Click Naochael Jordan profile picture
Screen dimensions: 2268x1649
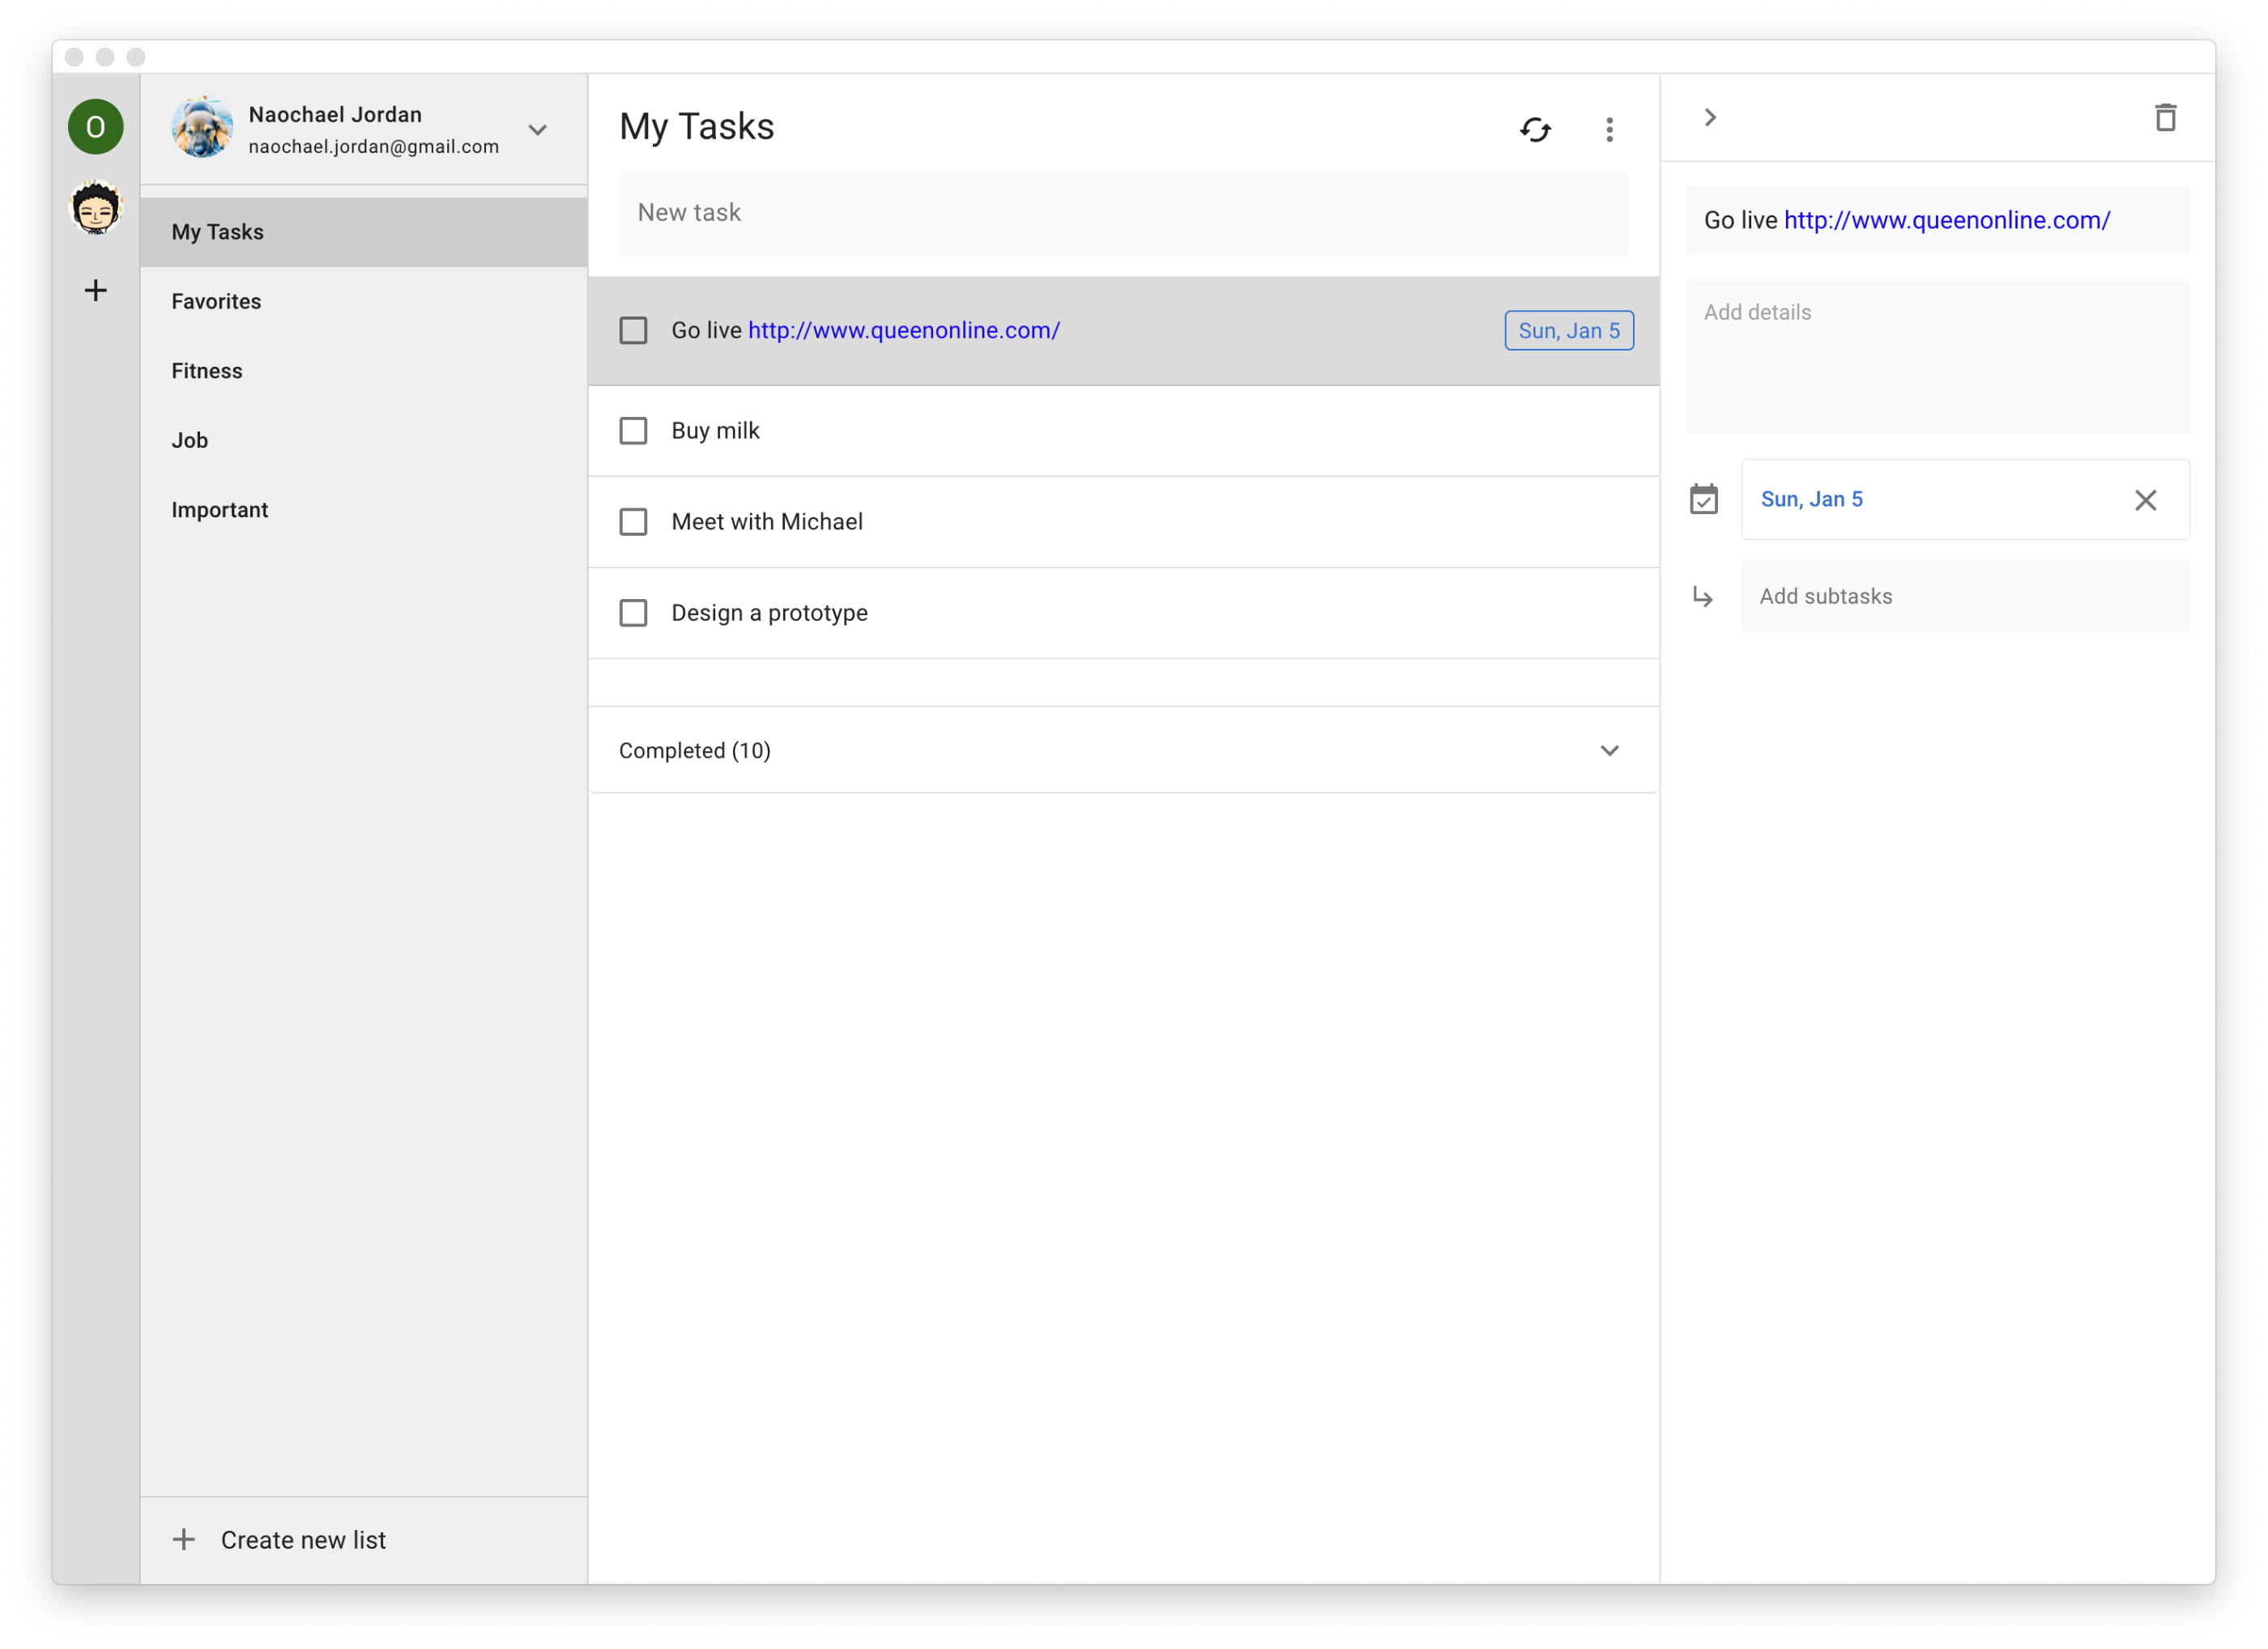tap(202, 128)
